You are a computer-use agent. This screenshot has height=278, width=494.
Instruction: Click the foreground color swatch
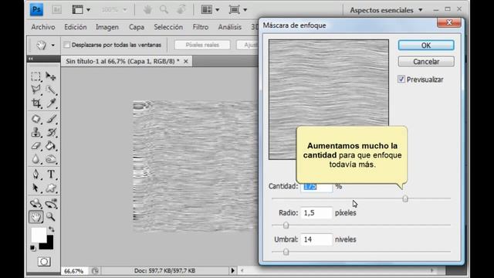[x=39, y=235]
